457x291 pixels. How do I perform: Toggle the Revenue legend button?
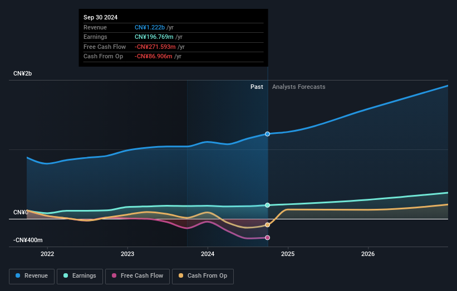click(32, 276)
